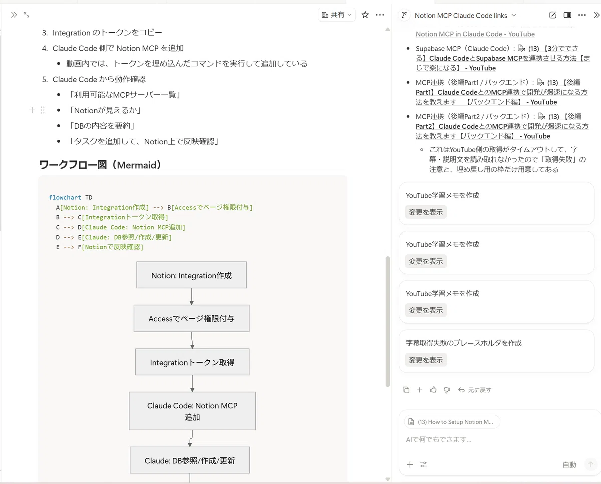
Task: Open 自動 model selector
Action: click(569, 465)
